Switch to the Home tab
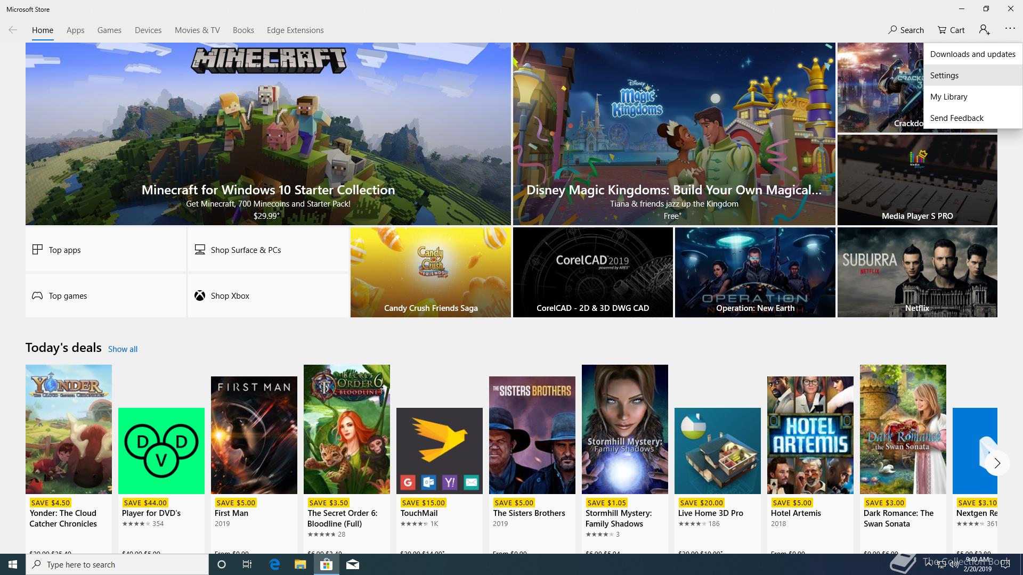This screenshot has width=1023, height=575. point(43,30)
